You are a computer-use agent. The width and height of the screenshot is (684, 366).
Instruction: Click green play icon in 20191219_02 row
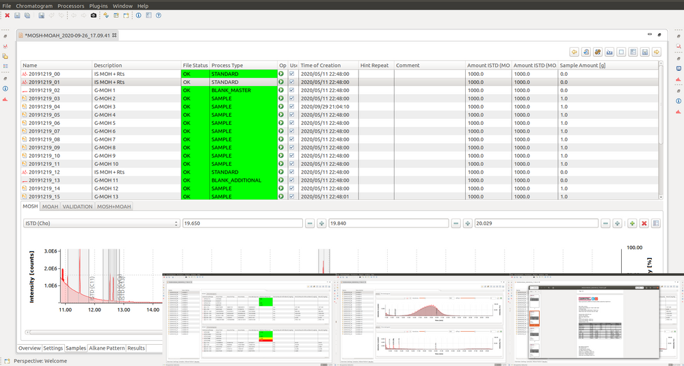[x=281, y=90]
